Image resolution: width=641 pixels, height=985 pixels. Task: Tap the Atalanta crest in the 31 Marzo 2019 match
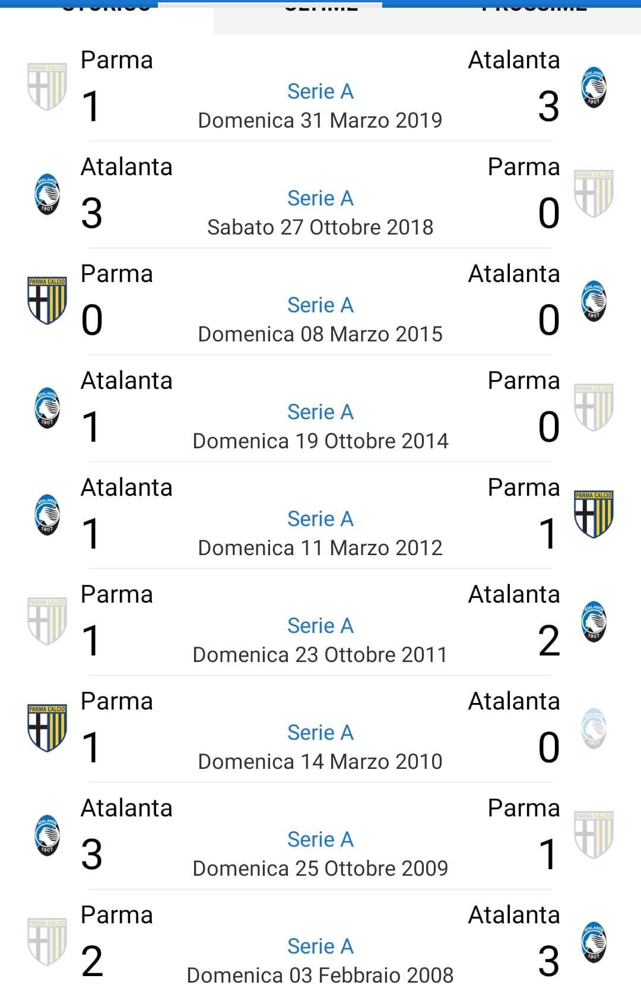594,87
